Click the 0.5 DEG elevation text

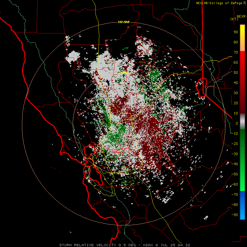[128, 245]
